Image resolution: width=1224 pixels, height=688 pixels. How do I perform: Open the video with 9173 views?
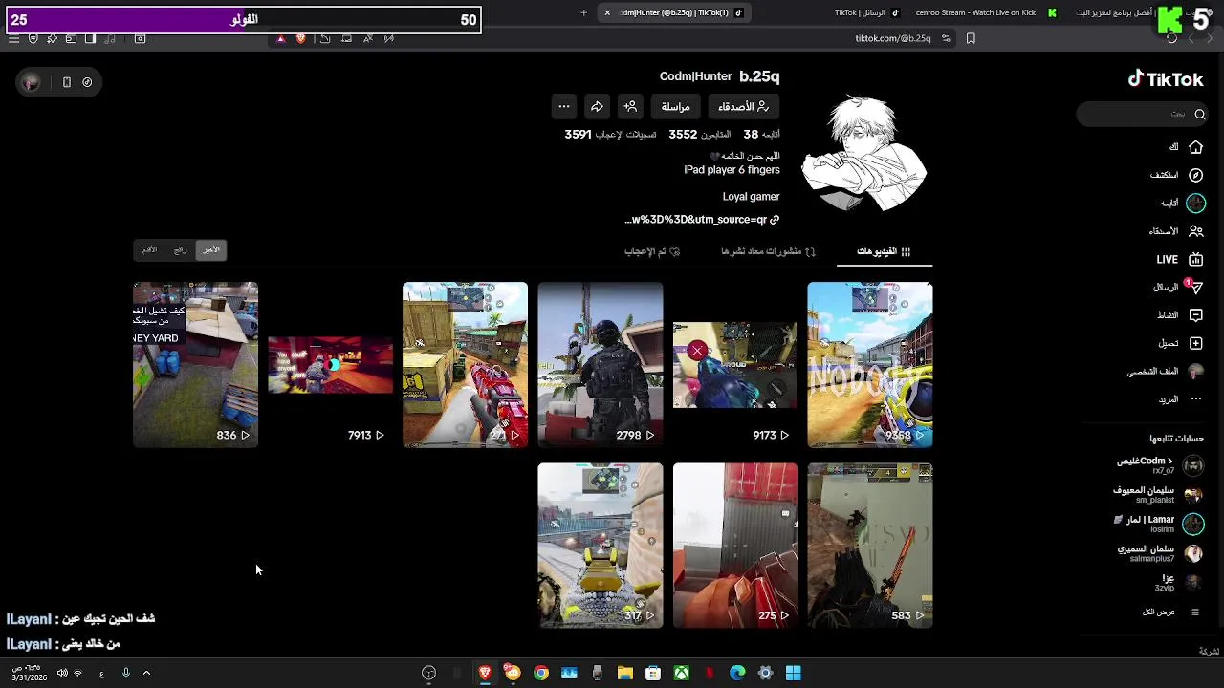pos(735,364)
